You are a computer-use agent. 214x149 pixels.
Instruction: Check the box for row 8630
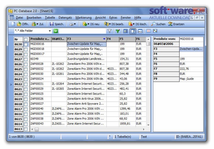click(26, 44)
